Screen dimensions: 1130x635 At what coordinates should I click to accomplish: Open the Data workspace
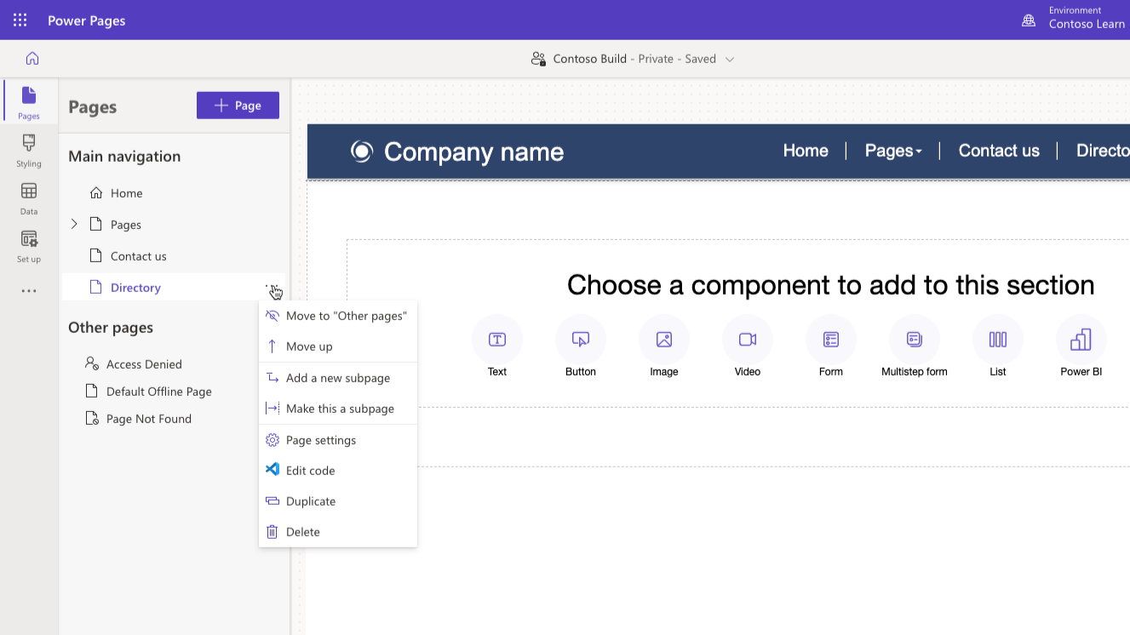coord(29,197)
